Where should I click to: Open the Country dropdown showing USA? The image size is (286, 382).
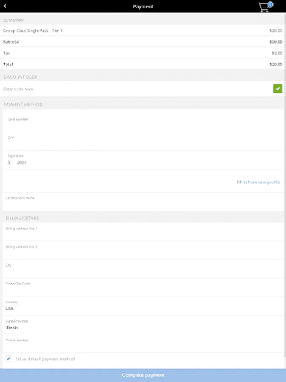pos(143,306)
